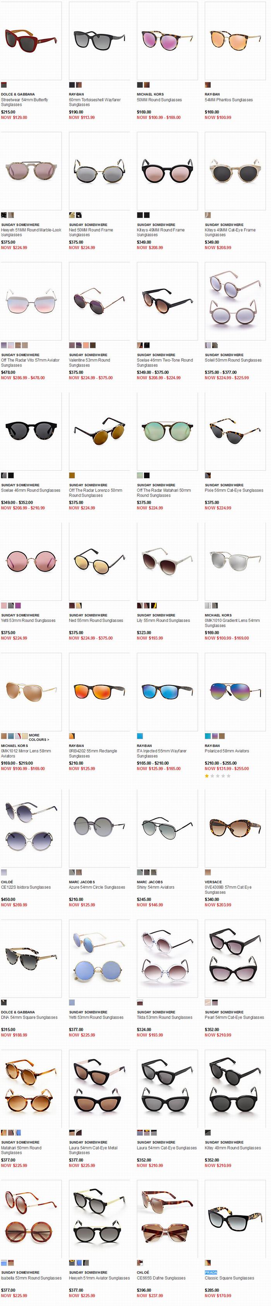Image resolution: width=271 pixels, height=1306 pixels.
Task: Pick the blue swatch under Ray-Ban ITA Injected Wayfarer
Action: tap(140, 736)
